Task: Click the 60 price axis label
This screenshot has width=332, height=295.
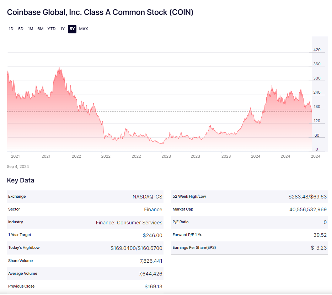Action: tap(317, 135)
